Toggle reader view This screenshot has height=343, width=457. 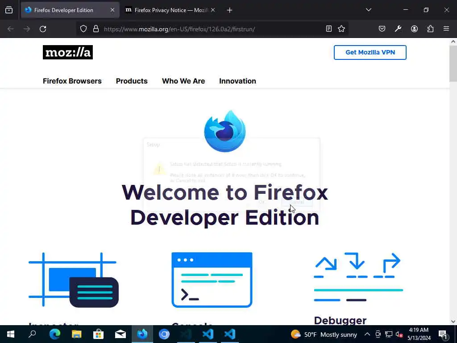click(329, 29)
